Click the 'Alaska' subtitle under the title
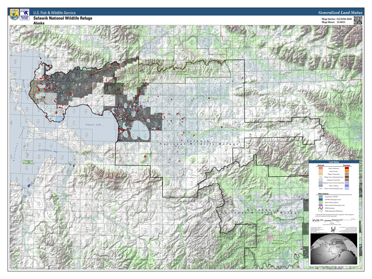The height and width of the screenshot is (279, 372). (x=39, y=23)
